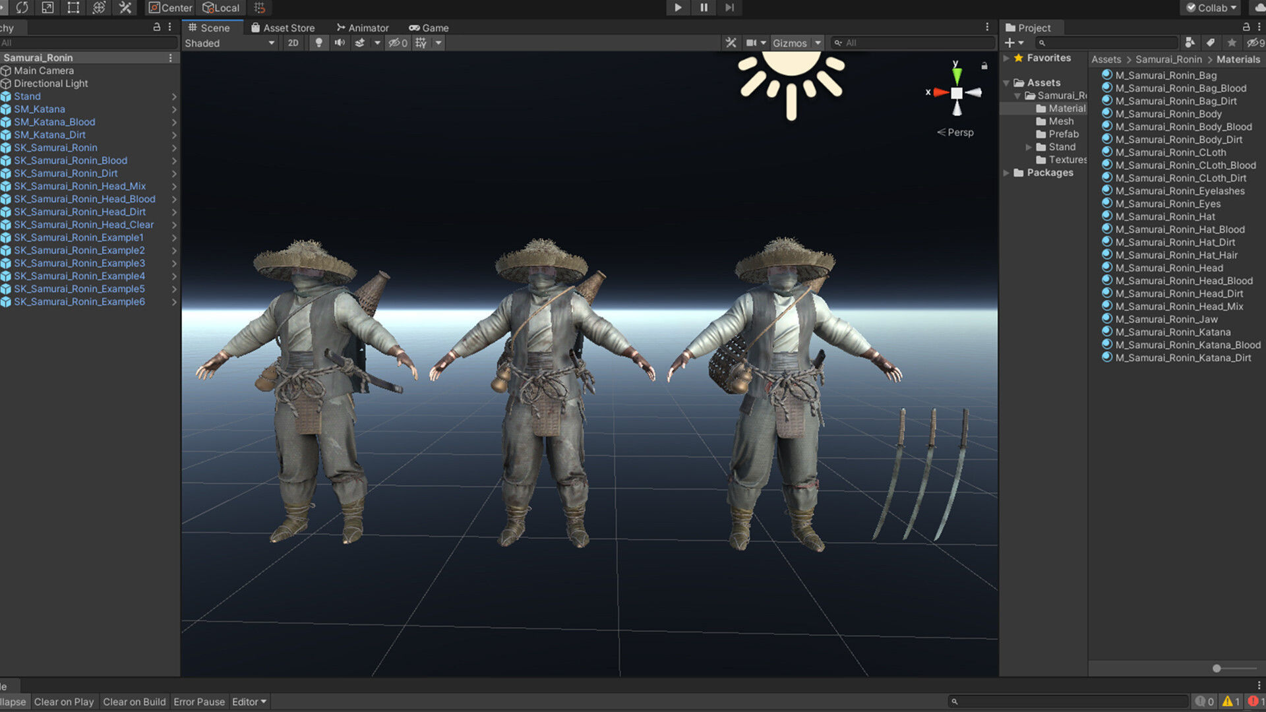Start Play mode
Image resolution: width=1266 pixels, height=712 pixels.
[x=678, y=7]
